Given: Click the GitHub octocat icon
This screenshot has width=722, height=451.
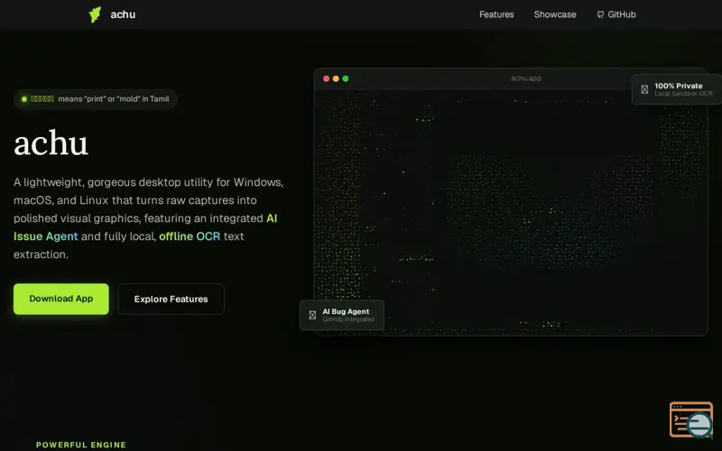Looking at the screenshot, I should [x=600, y=14].
